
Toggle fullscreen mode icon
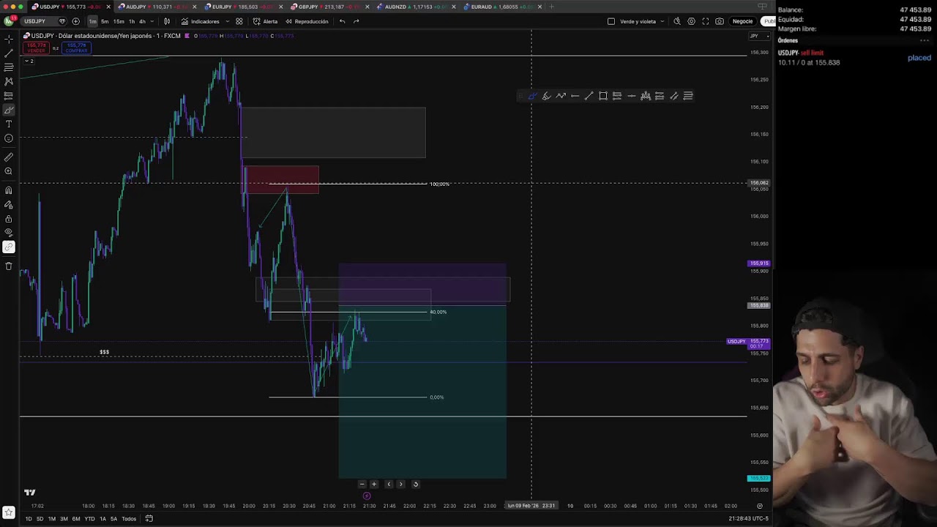coord(706,21)
